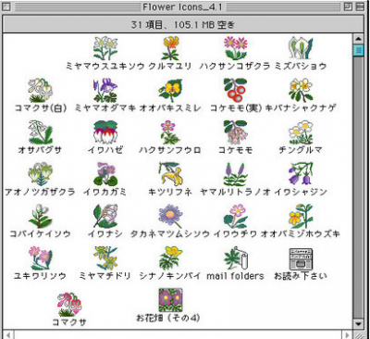Viewport: 370px width, 339px height.
Task: Choose the キツリフネ yellow flower icon
Action: [x=170, y=174]
